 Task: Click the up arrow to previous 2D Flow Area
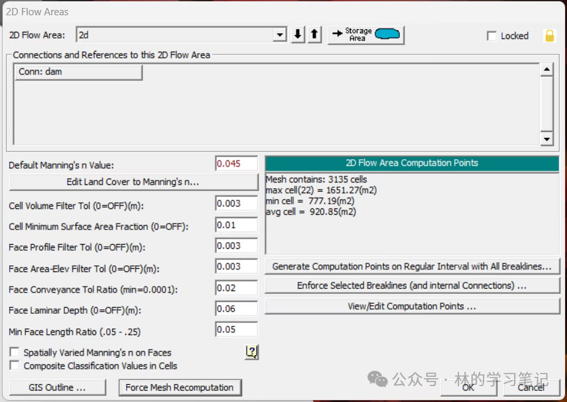click(315, 35)
